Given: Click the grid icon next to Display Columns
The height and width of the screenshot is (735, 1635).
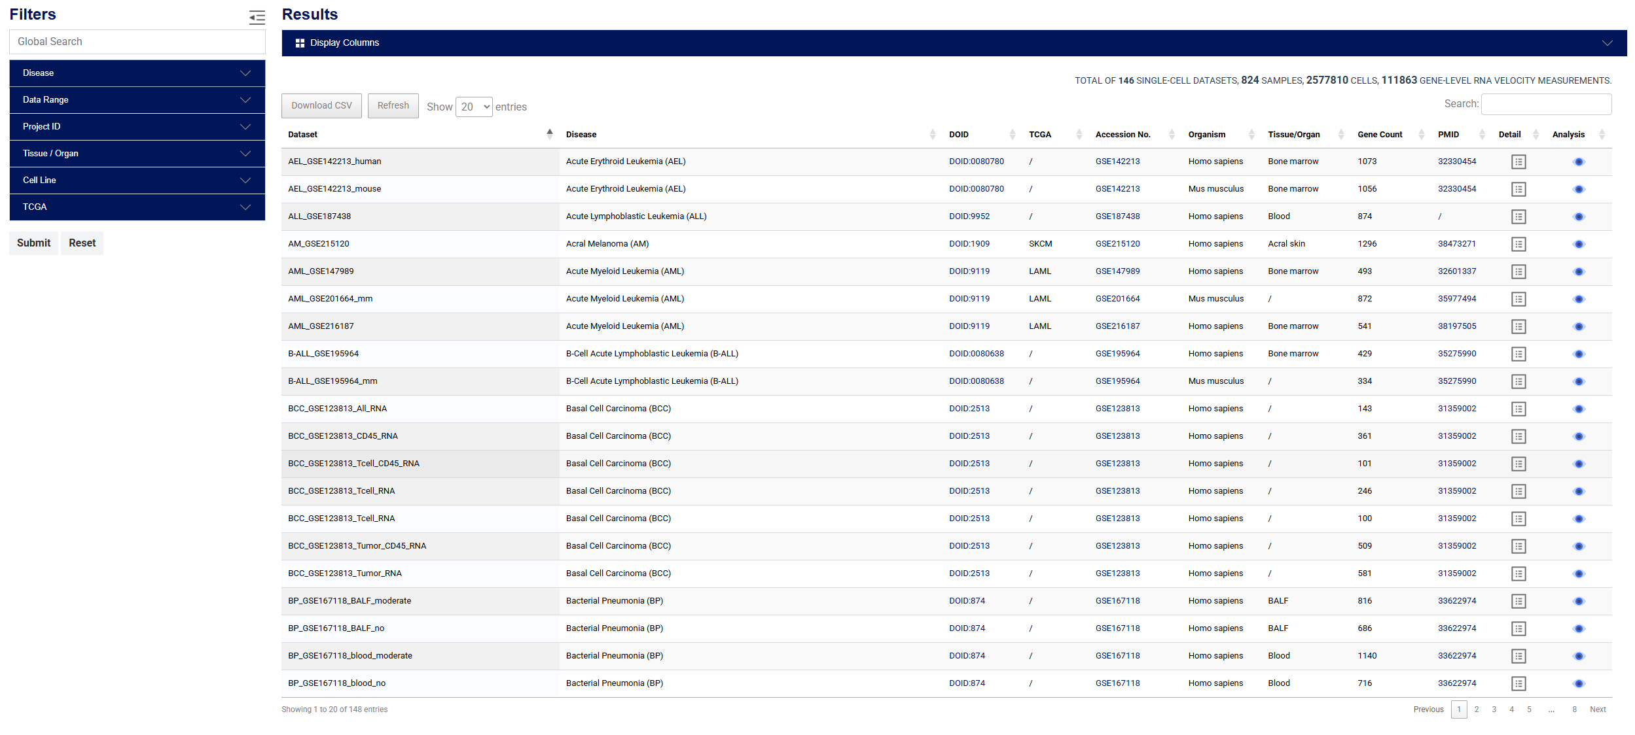Looking at the screenshot, I should point(300,43).
